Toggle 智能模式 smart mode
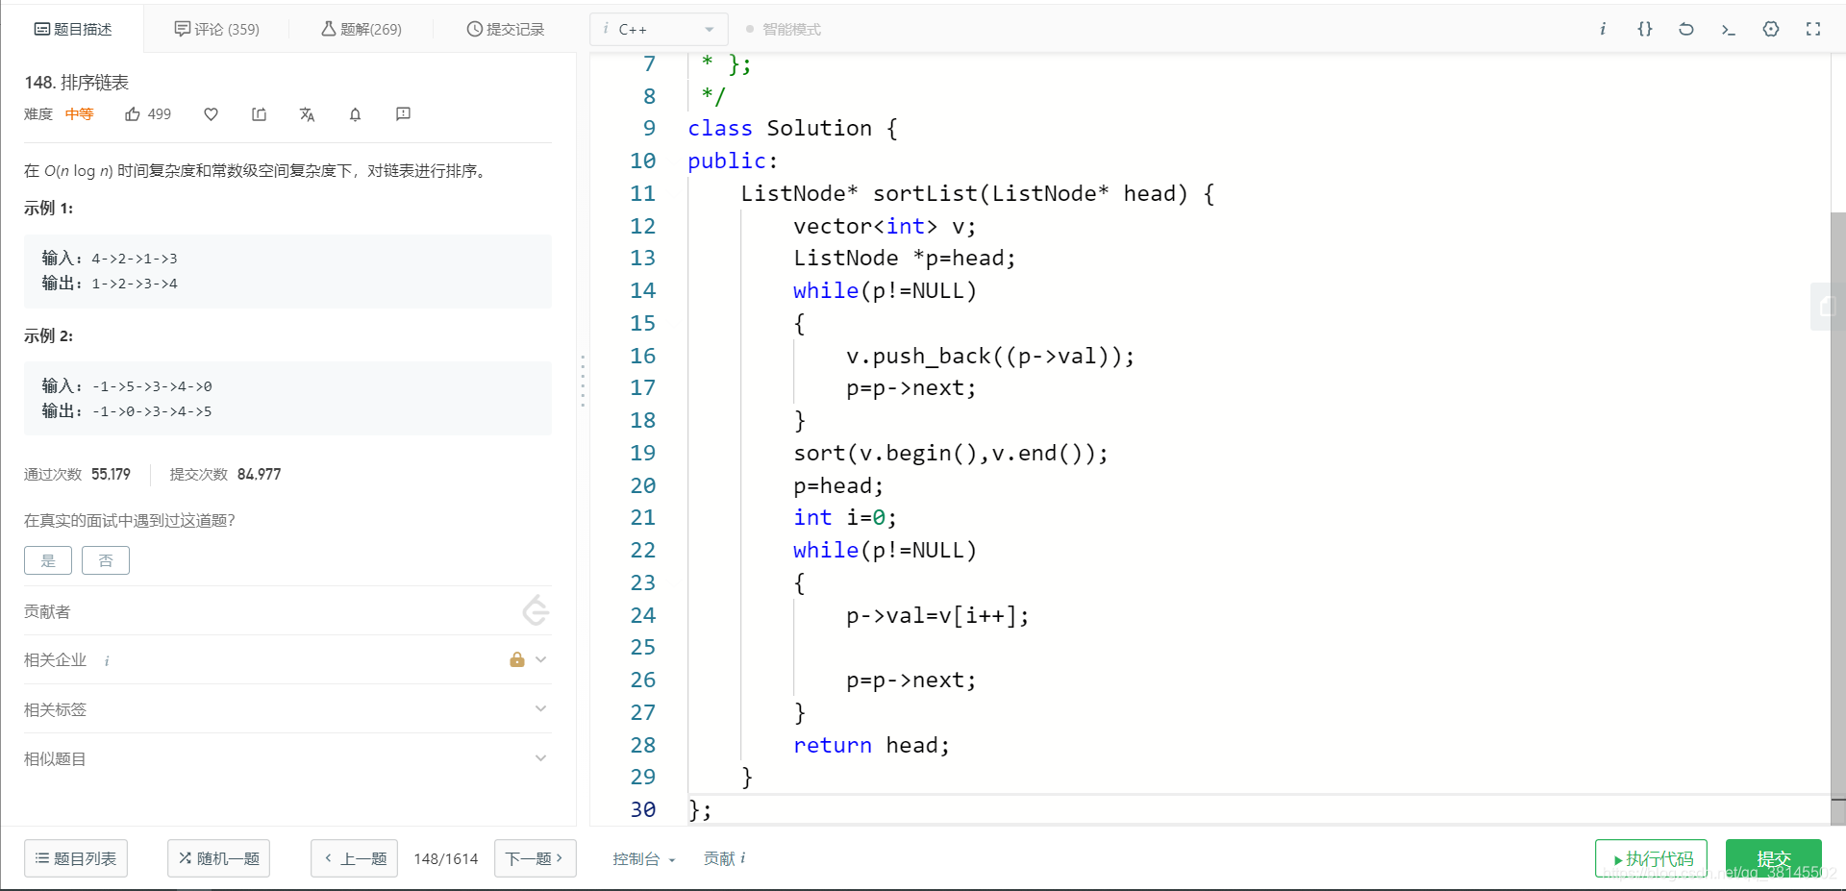 (x=784, y=30)
